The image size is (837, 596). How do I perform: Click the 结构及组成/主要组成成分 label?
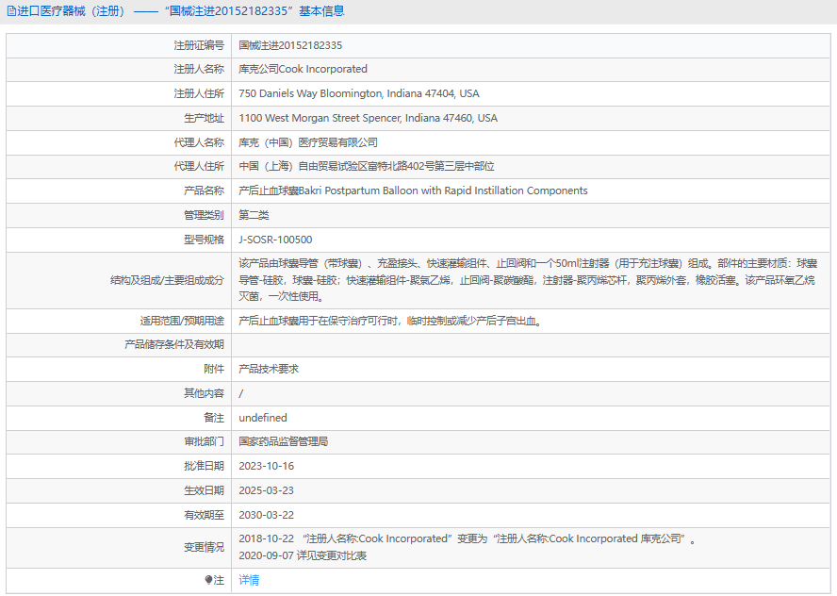click(x=167, y=280)
